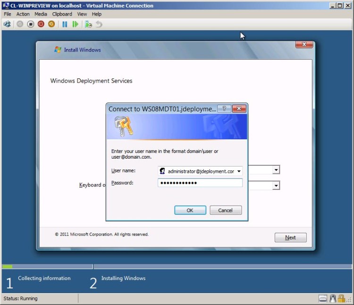Open the Clipboard menu

coord(62,14)
